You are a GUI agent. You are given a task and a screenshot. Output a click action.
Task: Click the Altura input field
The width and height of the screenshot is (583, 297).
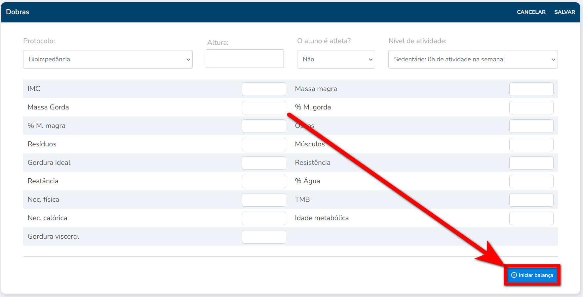click(245, 59)
